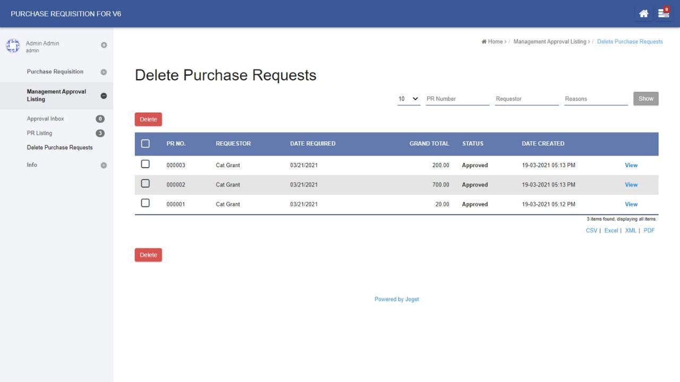The width and height of the screenshot is (680, 382).
Task: View details of PR 000003
Action: point(631,166)
